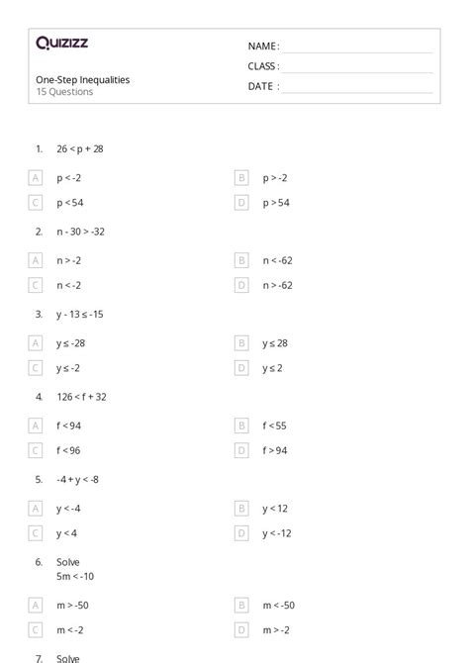Choose box C for 'y ≤ -2'
Screen dimensions: 469x663
(x=35, y=368)
